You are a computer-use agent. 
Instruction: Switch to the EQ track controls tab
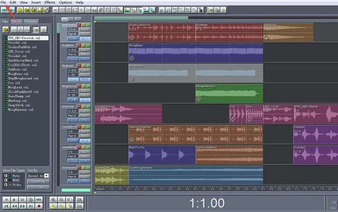pos(71,19)
